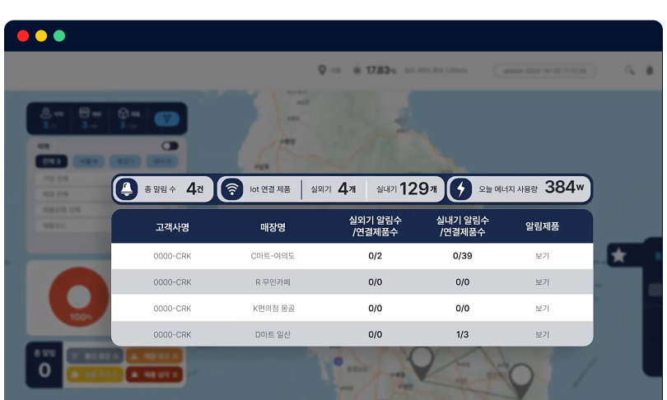Click 0000-CRK in the D마트 일산 row
The width and height of the screenshot is (667, 400).
pyautogui.click(x=172, y=334)
